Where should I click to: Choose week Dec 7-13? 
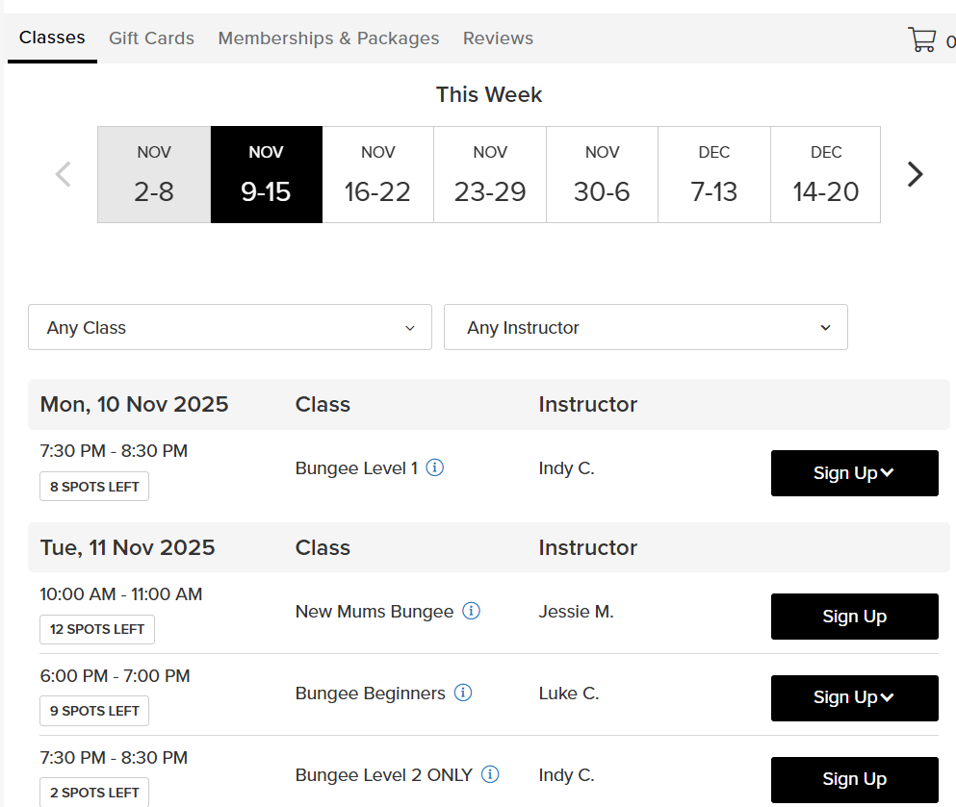[x=713, y=175]
